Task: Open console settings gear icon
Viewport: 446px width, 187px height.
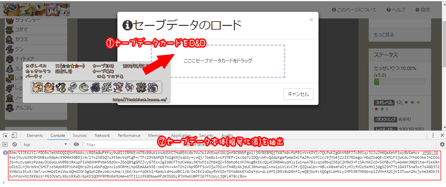Action: (442, 144)
